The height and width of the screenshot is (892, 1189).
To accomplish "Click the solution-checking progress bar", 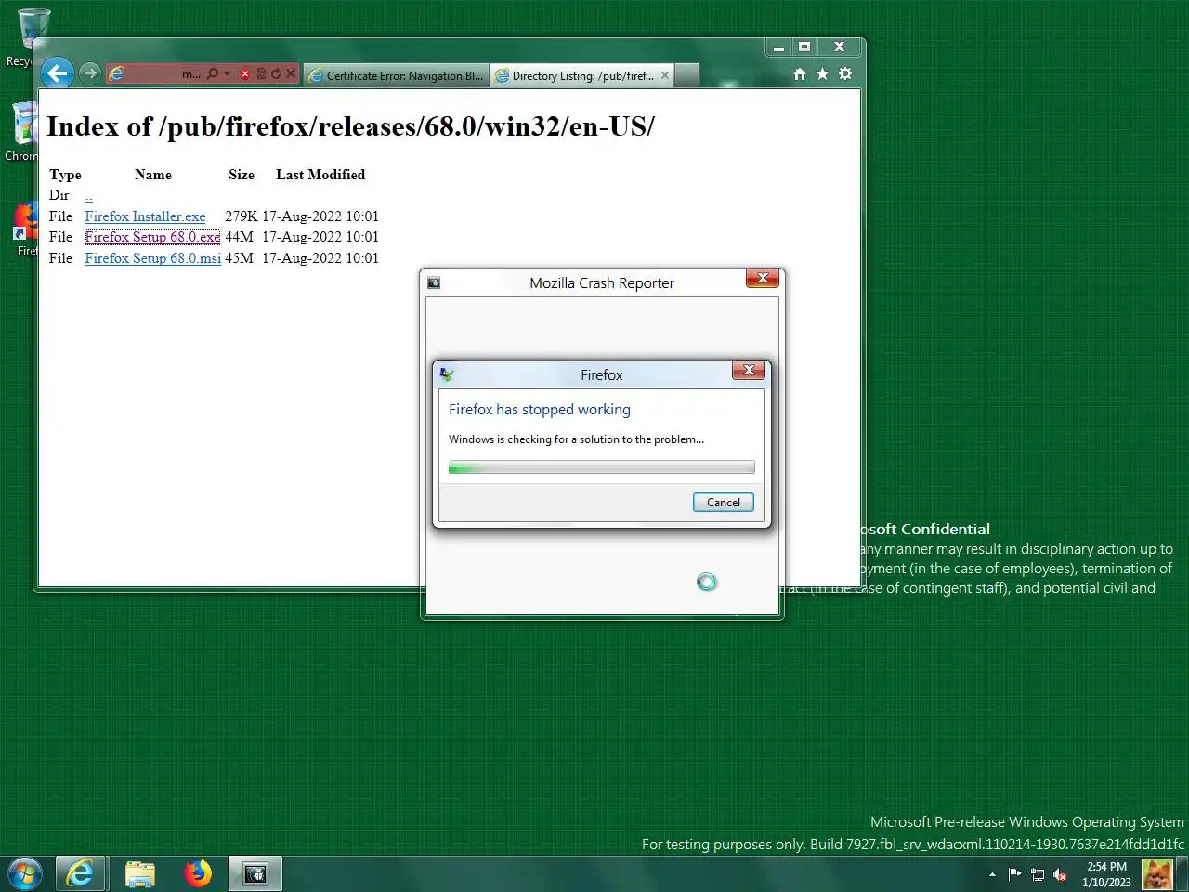I will point(602,467).
